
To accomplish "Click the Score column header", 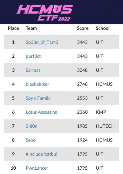I will [83, 28].
